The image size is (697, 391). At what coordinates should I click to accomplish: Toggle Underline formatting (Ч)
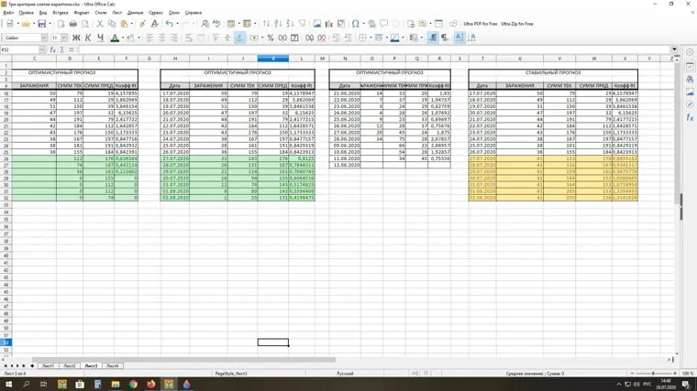(99, 38)
